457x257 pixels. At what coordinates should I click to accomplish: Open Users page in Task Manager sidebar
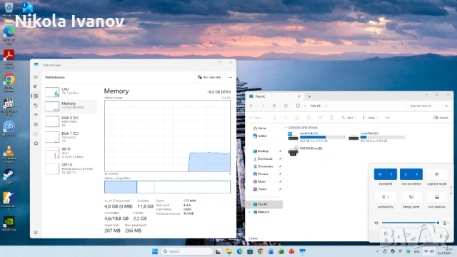tap(36, 124)
